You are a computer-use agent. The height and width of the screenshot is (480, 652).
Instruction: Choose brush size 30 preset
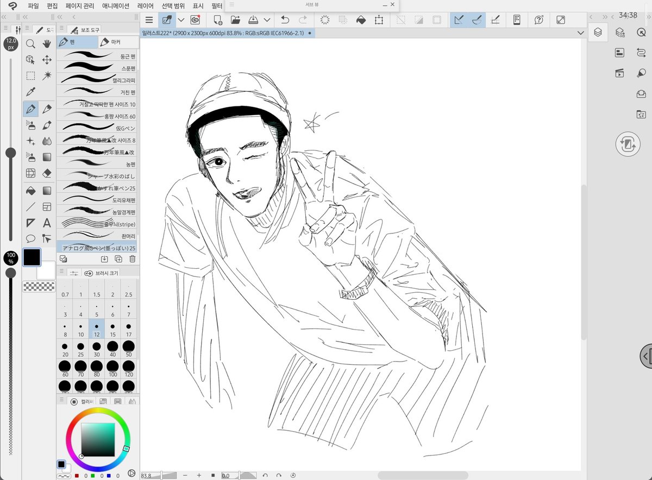(97, 349)
